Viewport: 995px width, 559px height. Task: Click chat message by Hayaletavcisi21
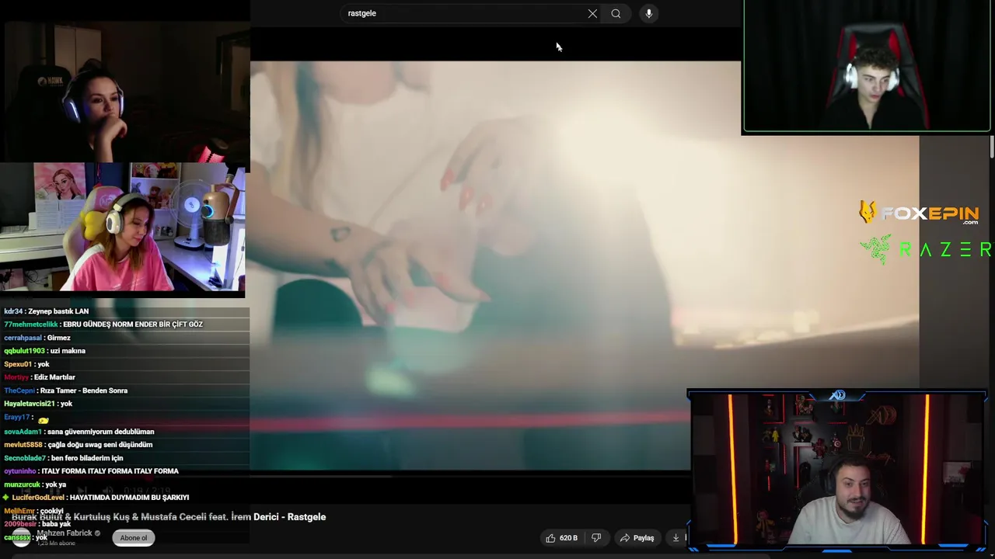coord(38,404)
